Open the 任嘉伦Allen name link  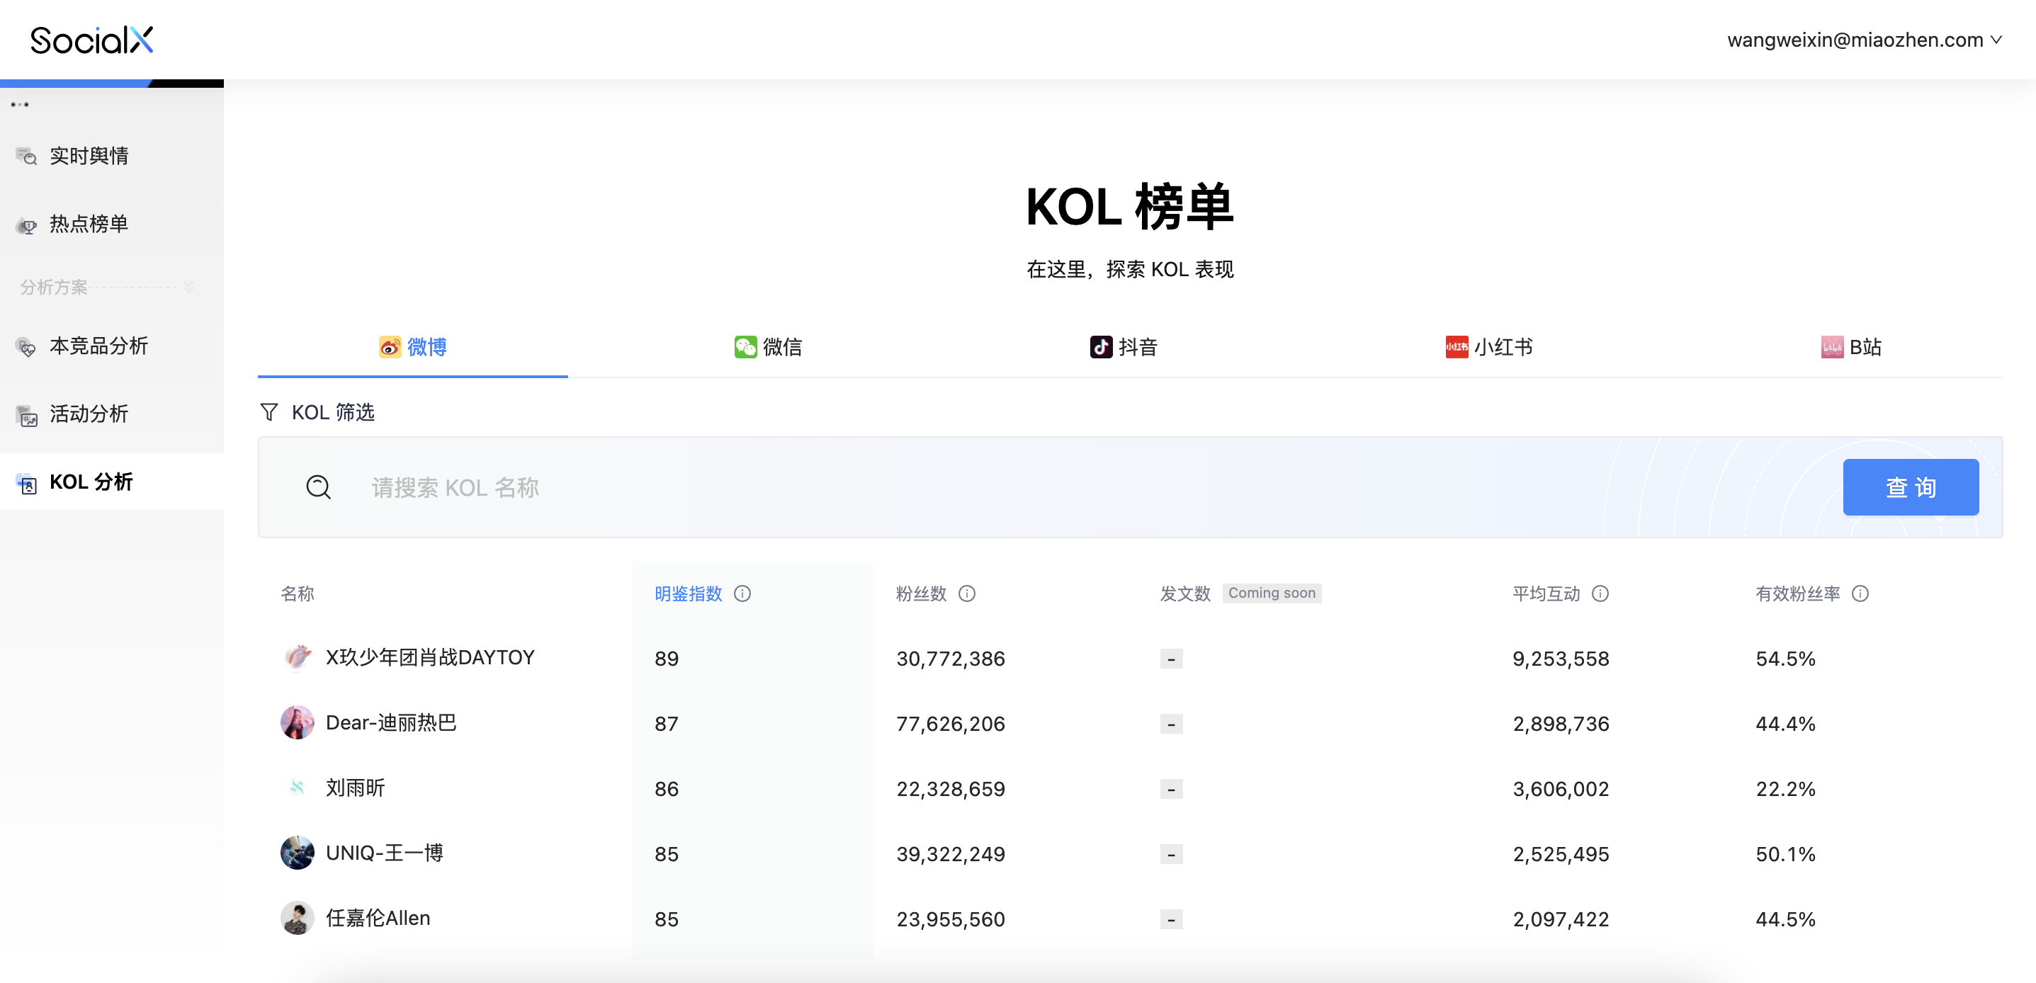pyautogui.click(x=378, y=919)
